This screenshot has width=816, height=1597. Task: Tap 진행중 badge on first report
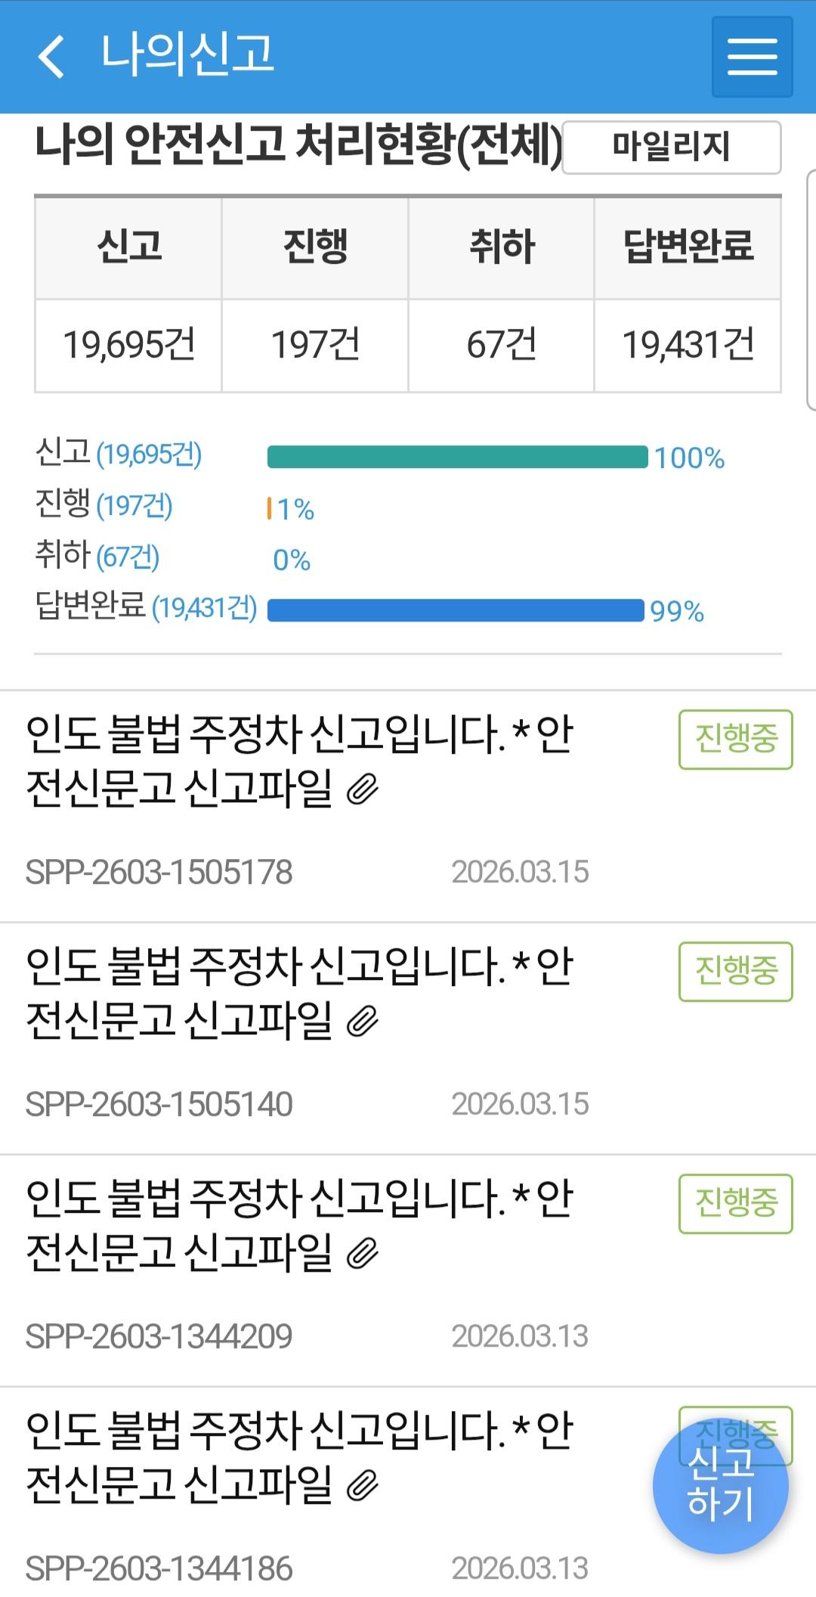coord(735,739)
